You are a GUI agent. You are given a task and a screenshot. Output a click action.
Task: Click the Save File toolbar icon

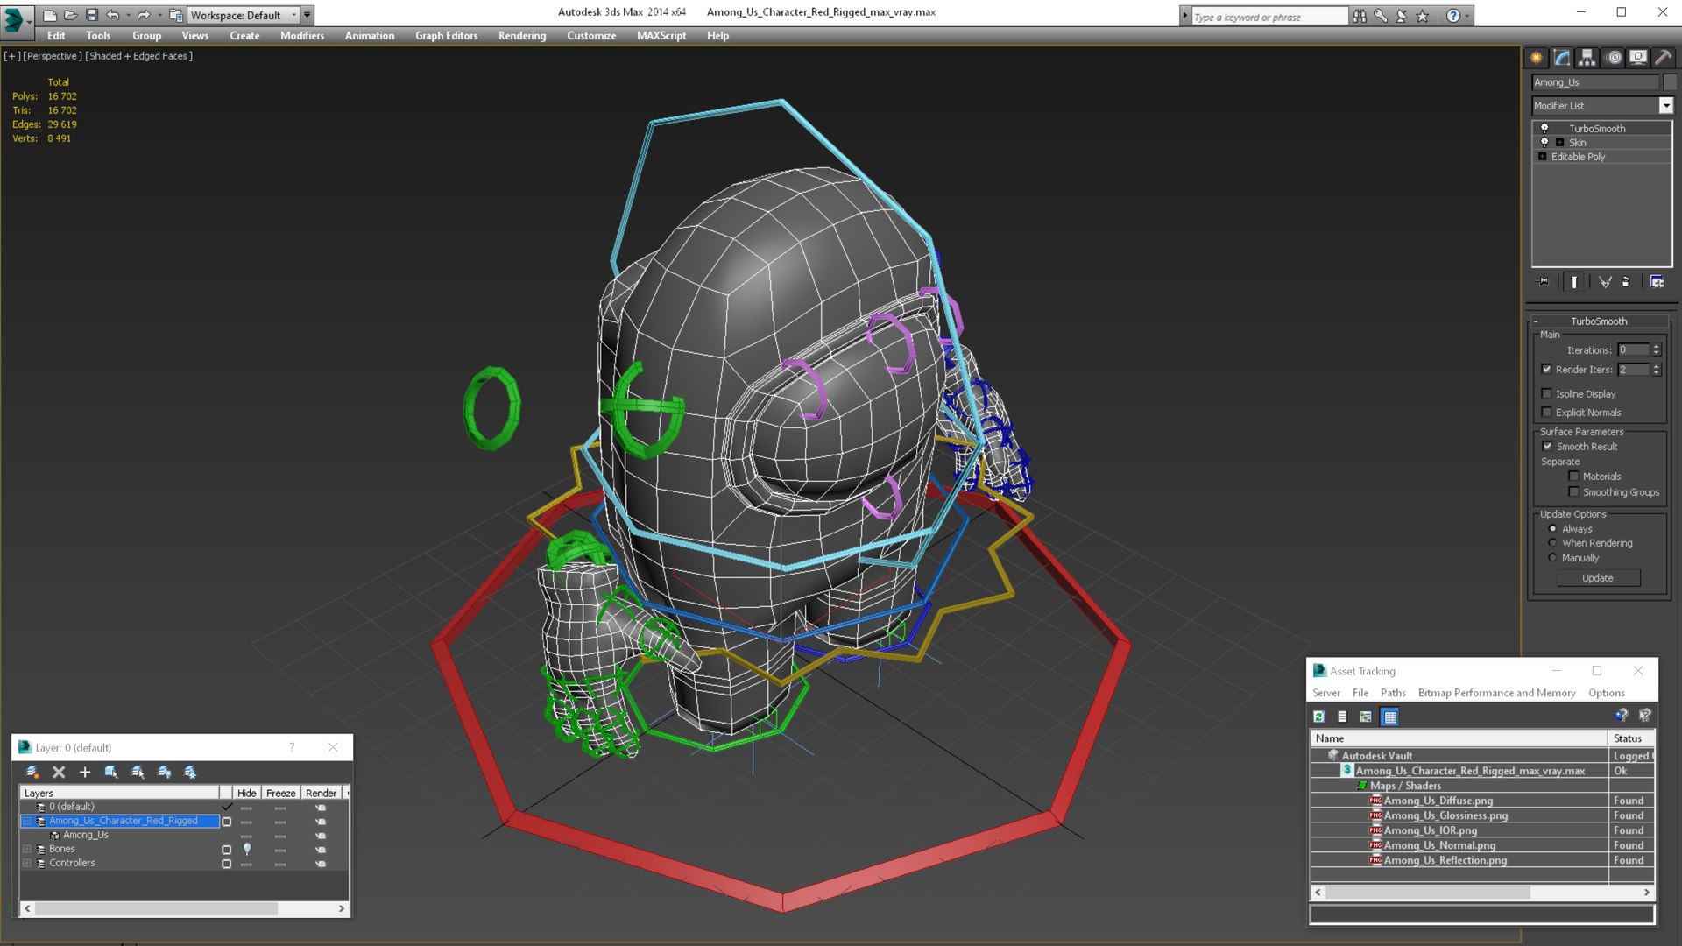pyautogui.click(x=91, y=15)
